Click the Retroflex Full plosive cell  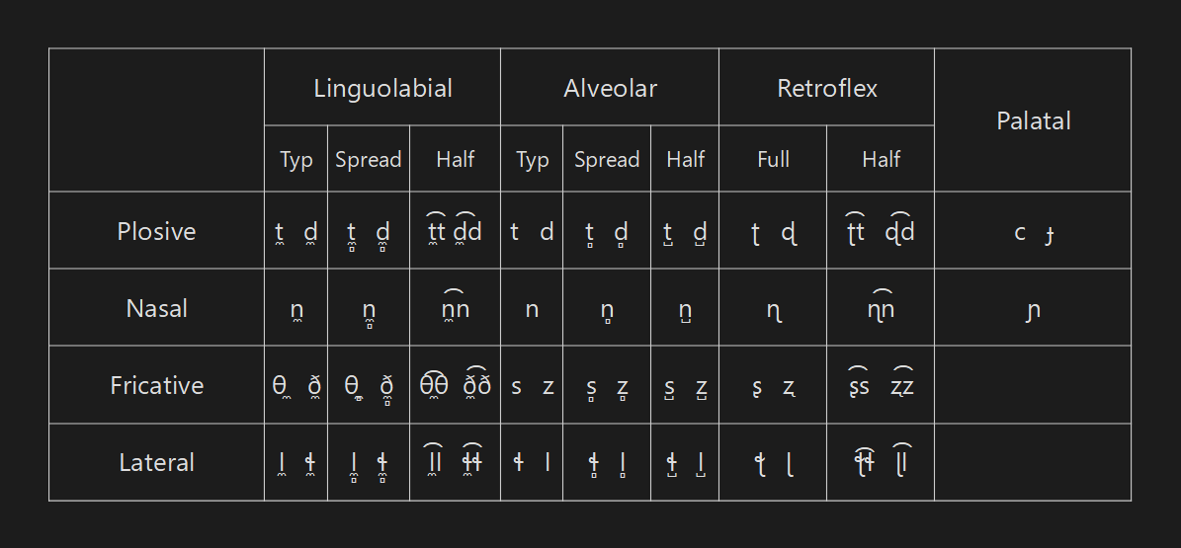click(773, 232)
